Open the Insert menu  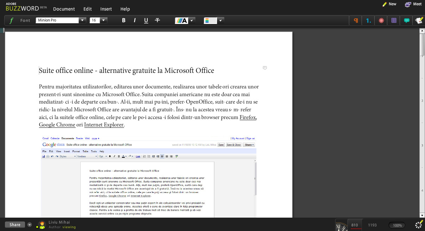click(106, 9)
